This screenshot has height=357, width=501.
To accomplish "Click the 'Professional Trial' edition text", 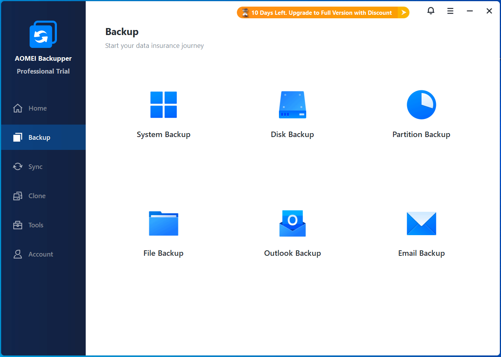I will tap(43, 71).
